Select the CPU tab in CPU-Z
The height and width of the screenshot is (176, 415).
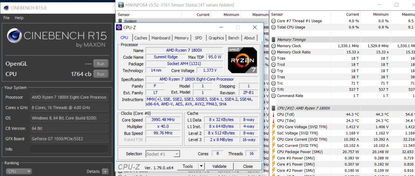point(124,37)
